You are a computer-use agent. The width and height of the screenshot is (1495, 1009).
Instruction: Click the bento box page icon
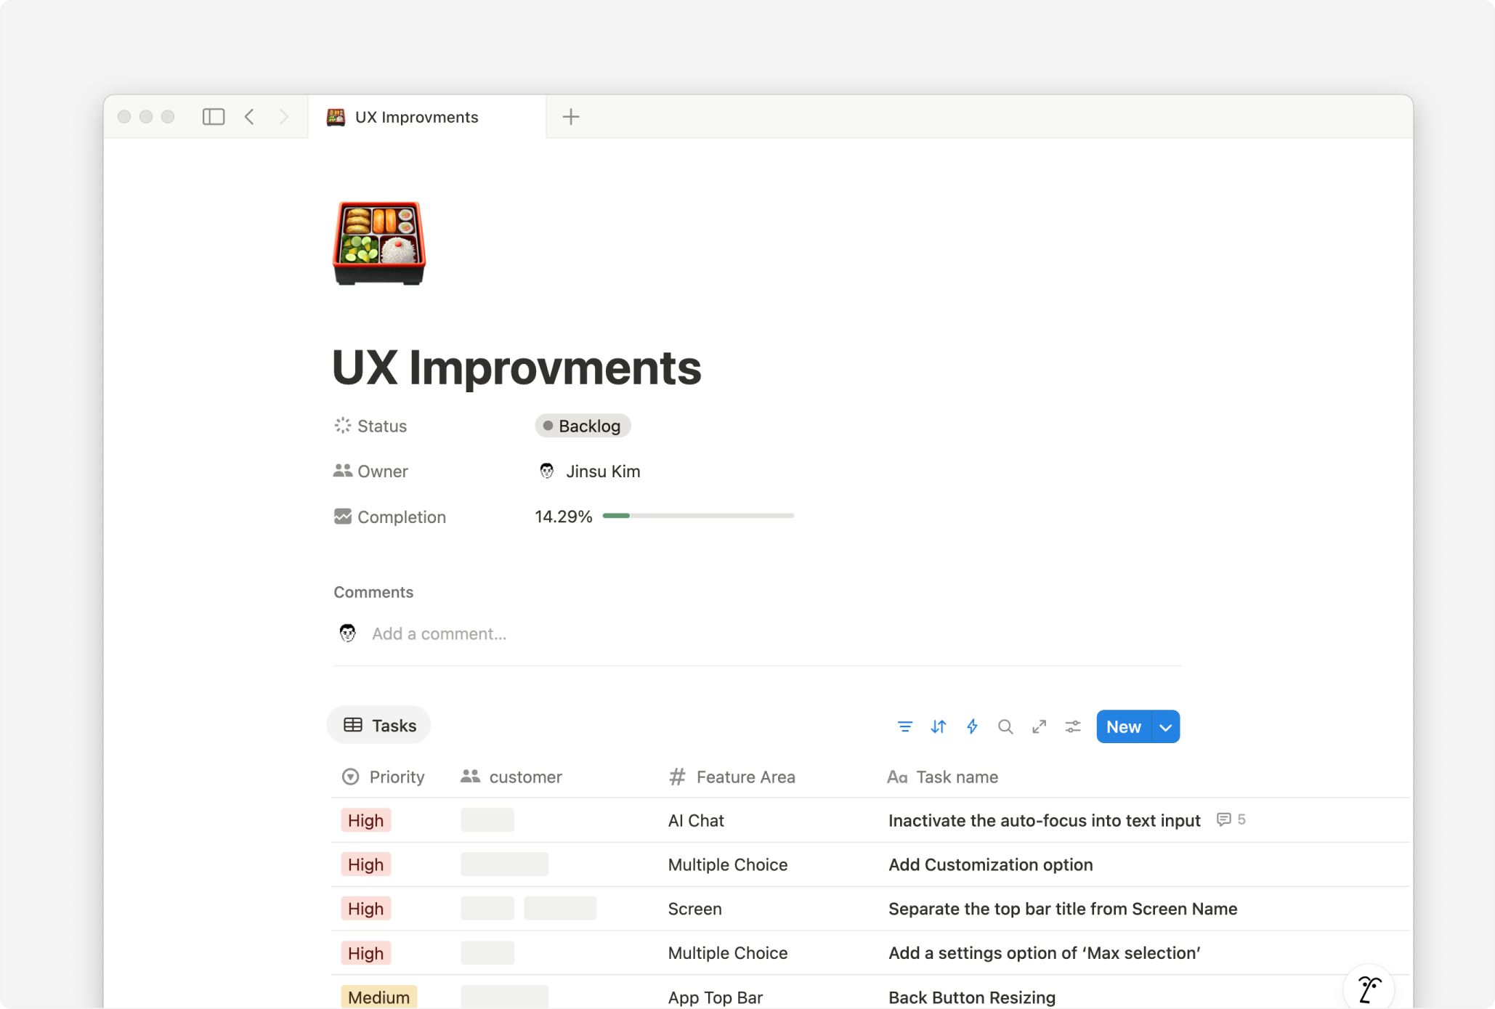378,243
